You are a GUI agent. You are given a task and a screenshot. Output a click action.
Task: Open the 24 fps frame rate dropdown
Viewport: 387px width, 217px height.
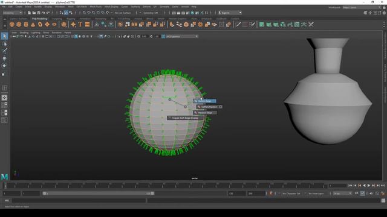pos(342,193)
